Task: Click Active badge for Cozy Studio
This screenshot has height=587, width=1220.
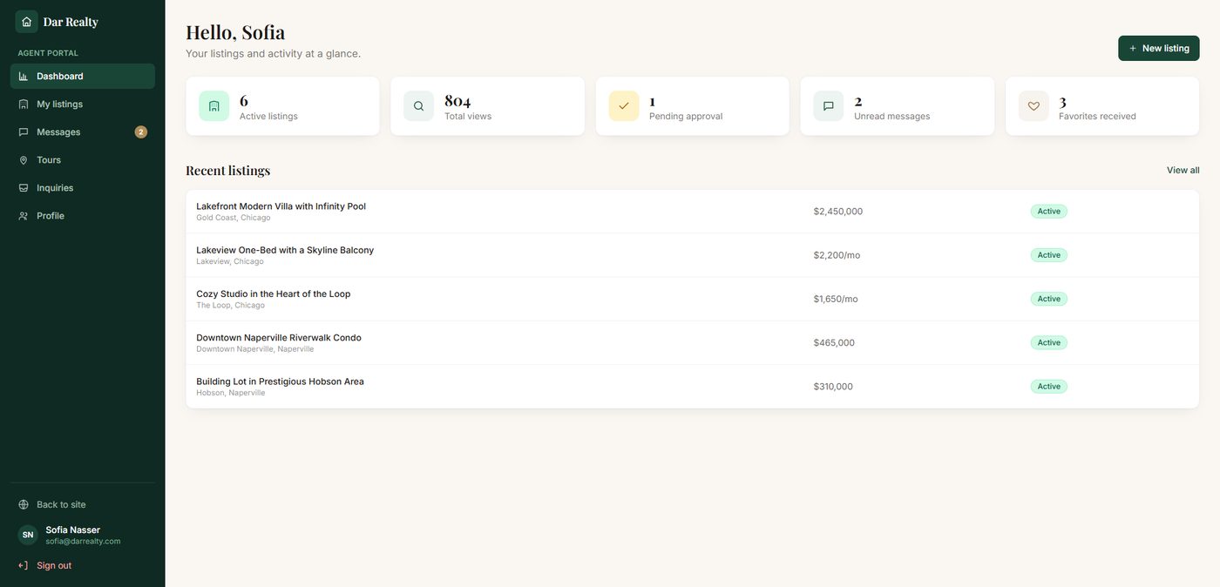Action: [1049, 299]
